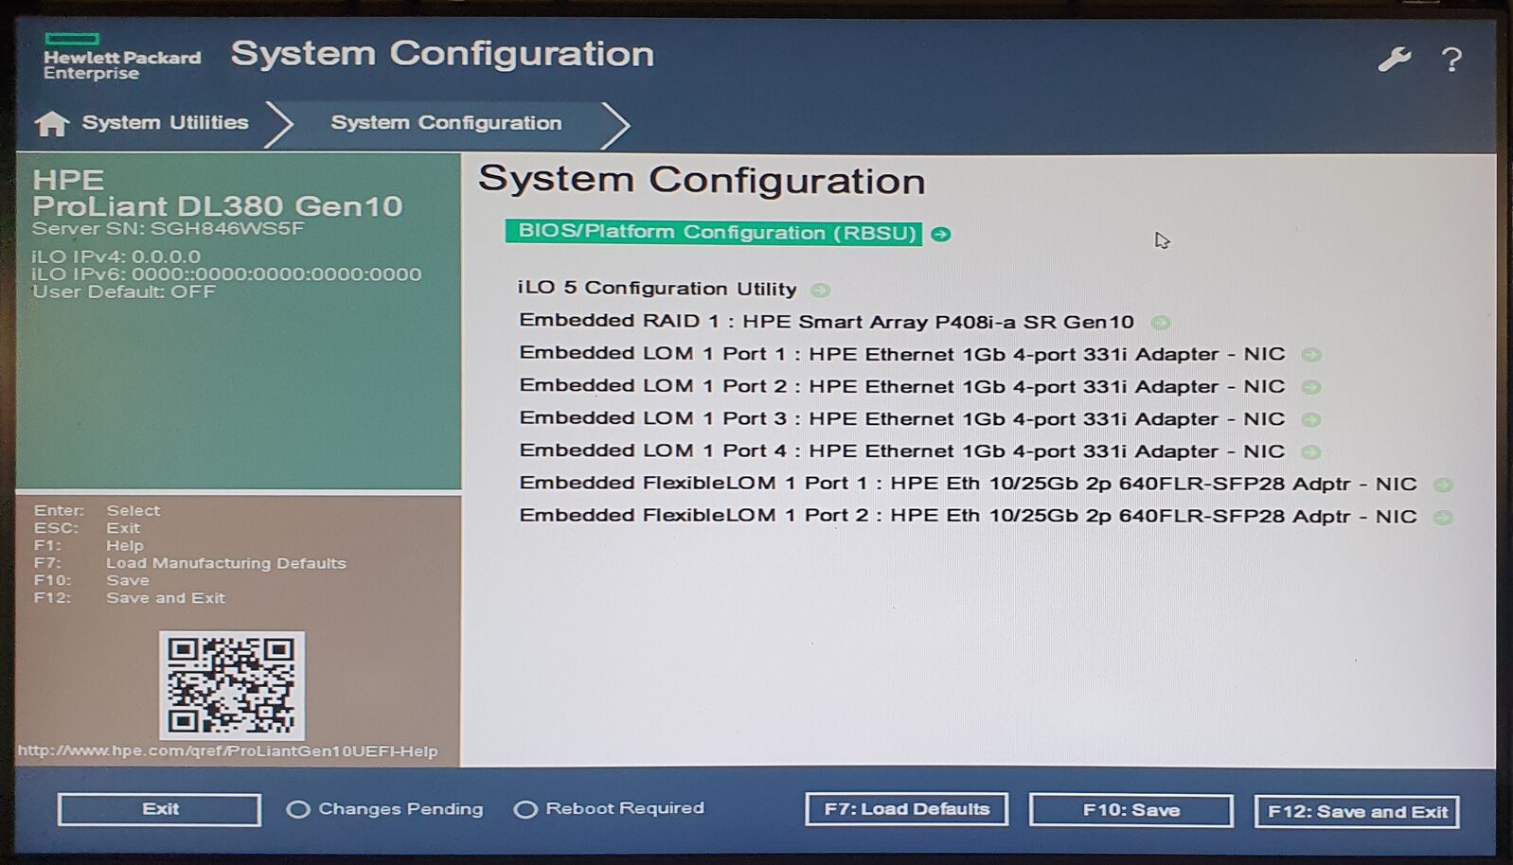Click the QR code help image
This screenshot has height=865, width=1513.
[x=232, y=685]
